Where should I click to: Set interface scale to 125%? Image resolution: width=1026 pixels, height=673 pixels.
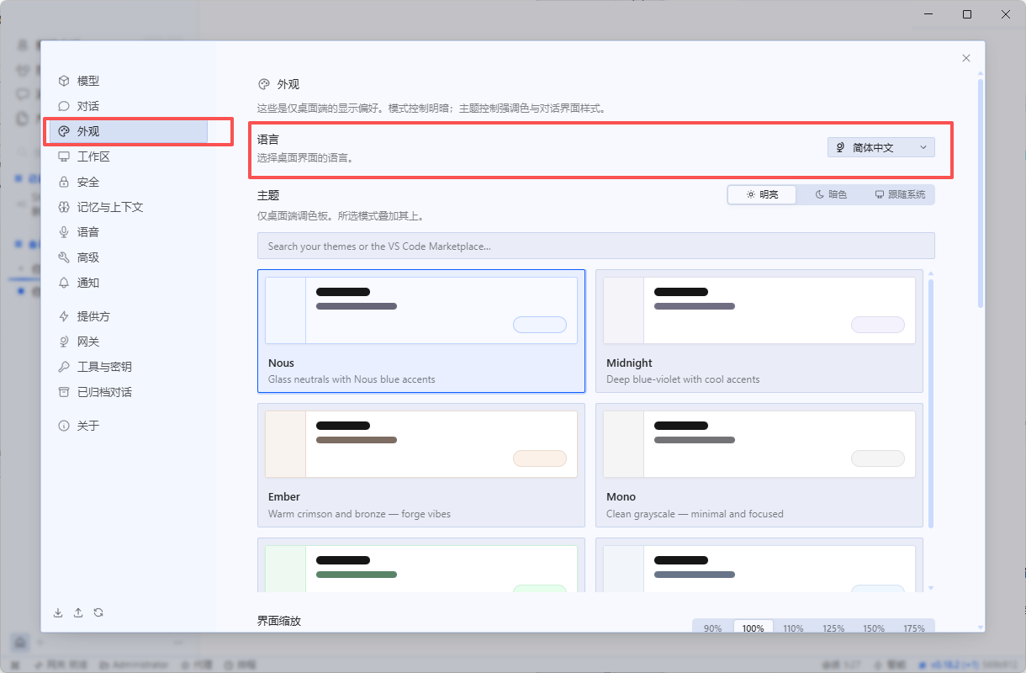pos(833,628)
